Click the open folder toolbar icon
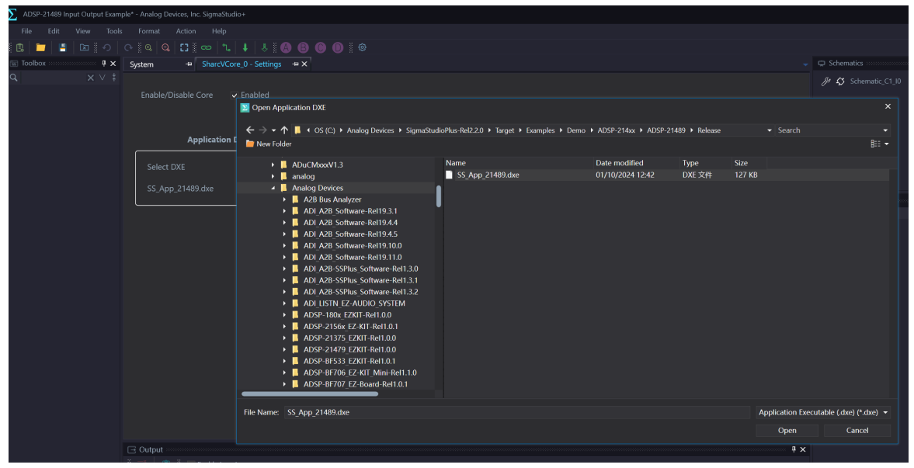This screenshot has height=468, width=914. (x=41, y=48)
